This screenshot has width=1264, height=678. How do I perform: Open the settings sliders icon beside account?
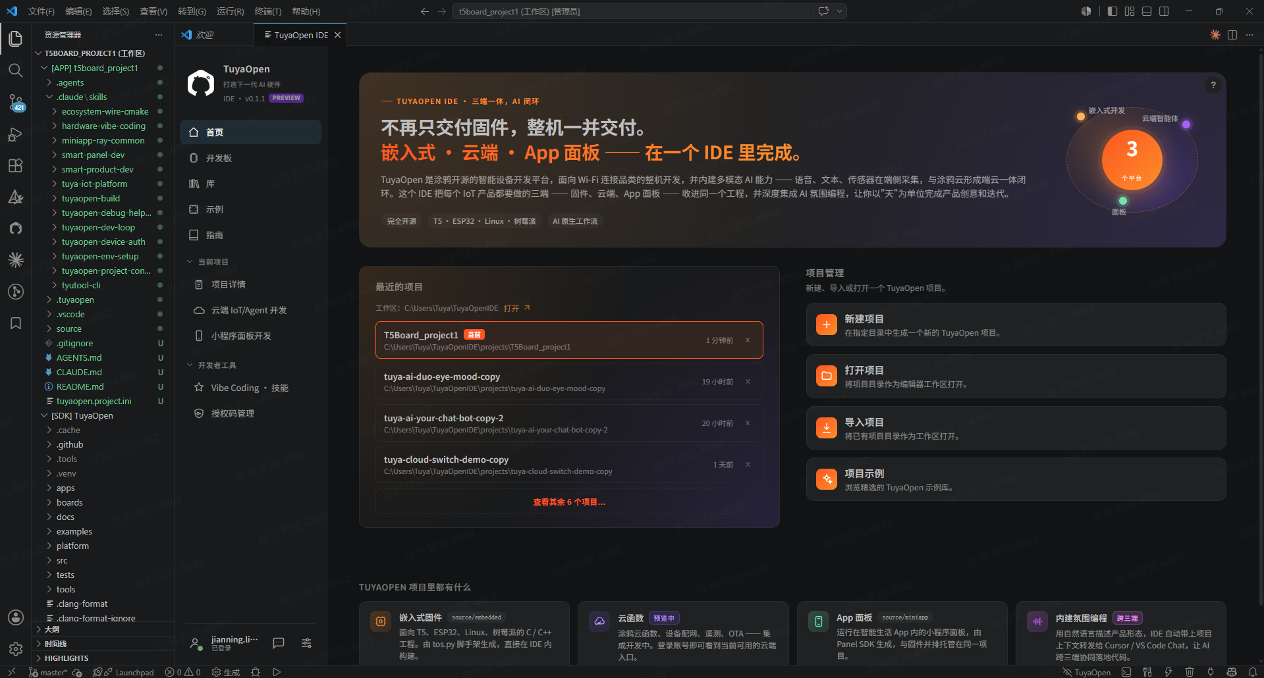click(x=306, y=643)
